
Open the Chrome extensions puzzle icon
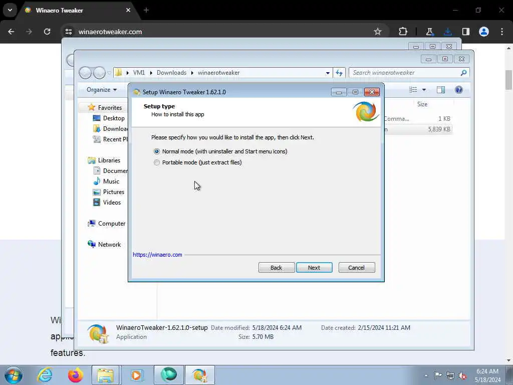coord(403,32)
